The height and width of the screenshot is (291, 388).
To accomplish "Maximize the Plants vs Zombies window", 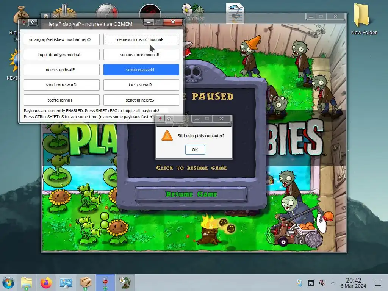I will pyautogui.click(x=321, y=17).
